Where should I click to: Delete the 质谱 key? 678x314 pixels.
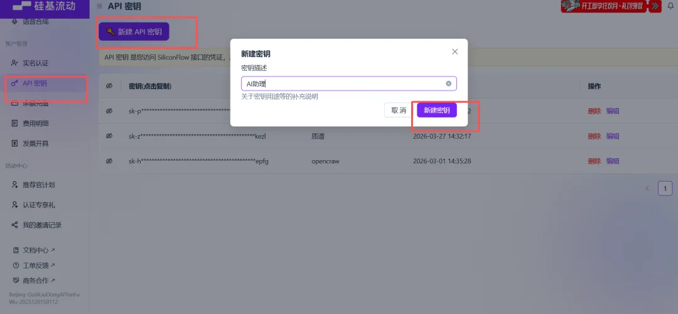coord(594,136)
